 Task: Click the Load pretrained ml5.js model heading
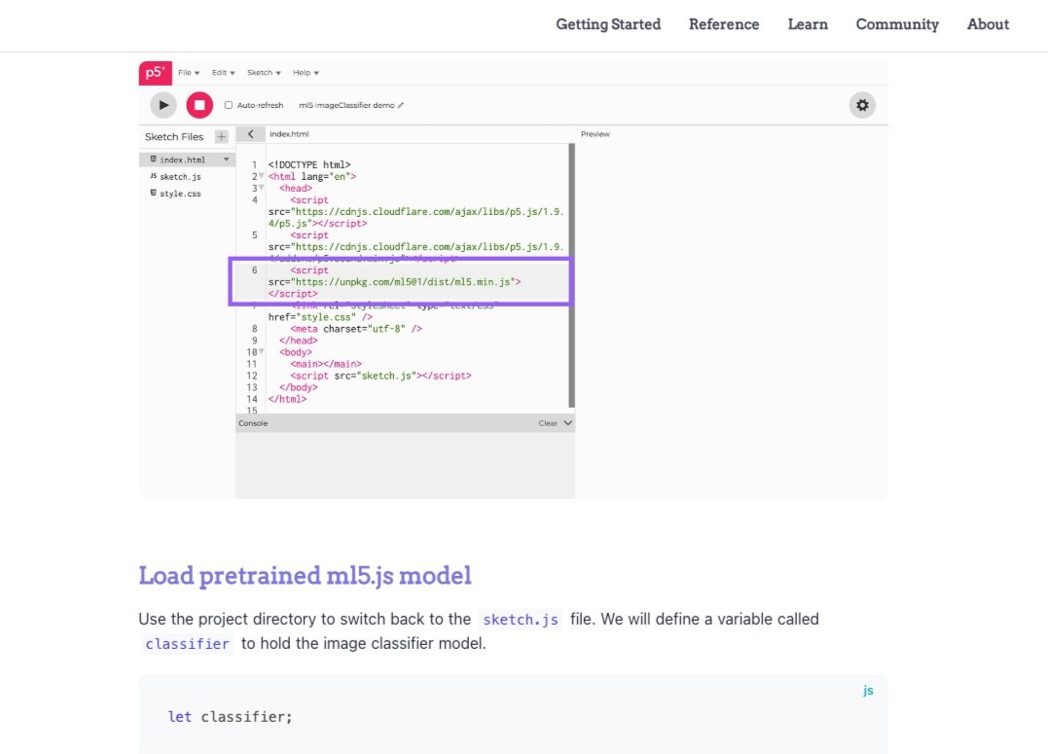point(305,576)
